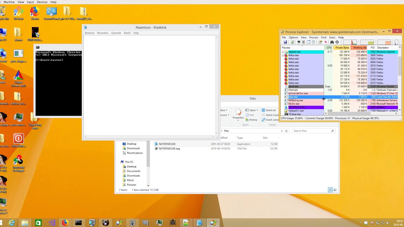Select NOTEPAD.EXE application file in files window
The height and width of the screenshot is (227, 404).
(x=216, y=144)
